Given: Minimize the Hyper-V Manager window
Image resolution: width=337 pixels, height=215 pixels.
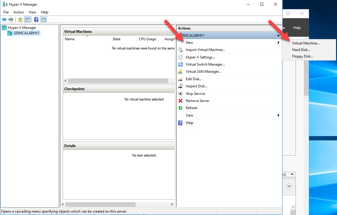Looking at the screenshot, I should 248,4.
